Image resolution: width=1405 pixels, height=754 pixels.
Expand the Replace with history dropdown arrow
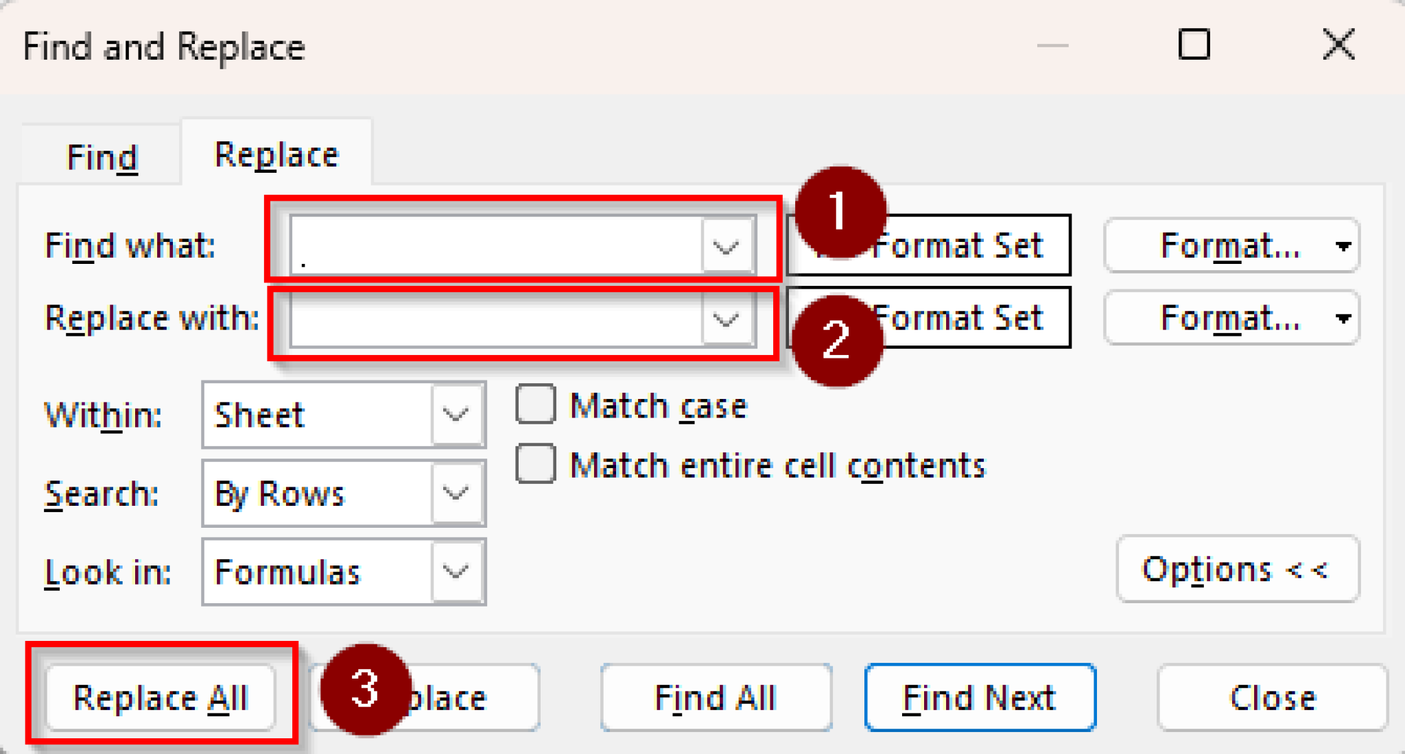point(726,319)
